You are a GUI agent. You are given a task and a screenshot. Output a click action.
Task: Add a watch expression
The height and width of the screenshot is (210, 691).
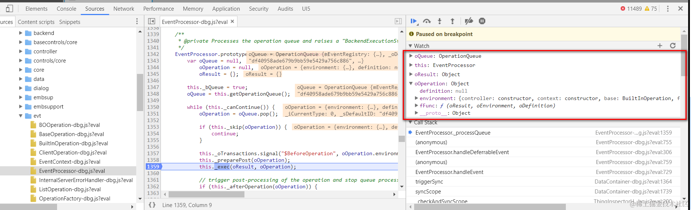[x=660, y=46]
